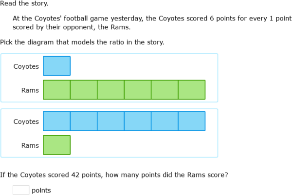The image size is (292, 195).
Task: Click the question about 42 Coyotes points
Action: 114,174
